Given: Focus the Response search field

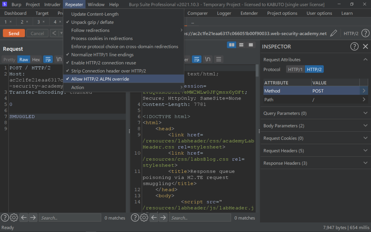Looking at the screenshot, I should point(200,218).
